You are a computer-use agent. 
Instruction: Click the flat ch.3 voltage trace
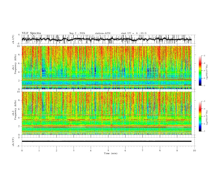(107, 141)
